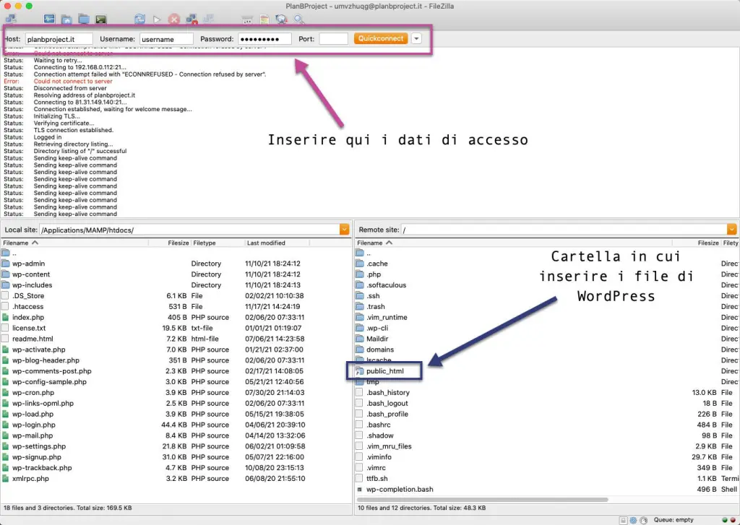This screenshot has height=525, width=740.
Task: Click the Port input field
Action: point(334,39)
